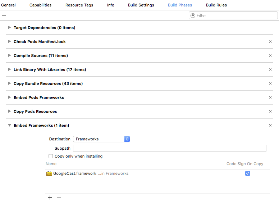The width and height of the screenshot is (279, 202).
Task: Open the Destination Frameworks dropdown
Action: [101, 139]
